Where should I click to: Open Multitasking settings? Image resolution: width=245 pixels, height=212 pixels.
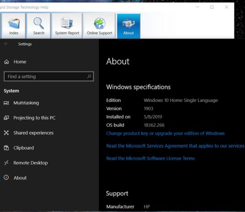pyautogui.click(x=26, y=103)
